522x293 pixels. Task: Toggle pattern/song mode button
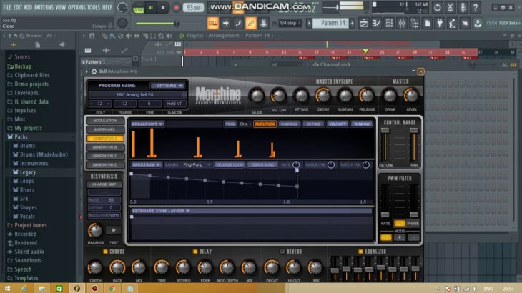tap(139, 8)
